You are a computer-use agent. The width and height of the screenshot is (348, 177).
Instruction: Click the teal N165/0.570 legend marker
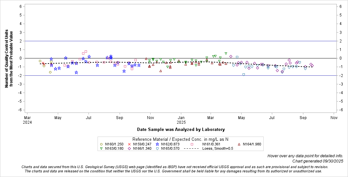(x=158, y=149)
